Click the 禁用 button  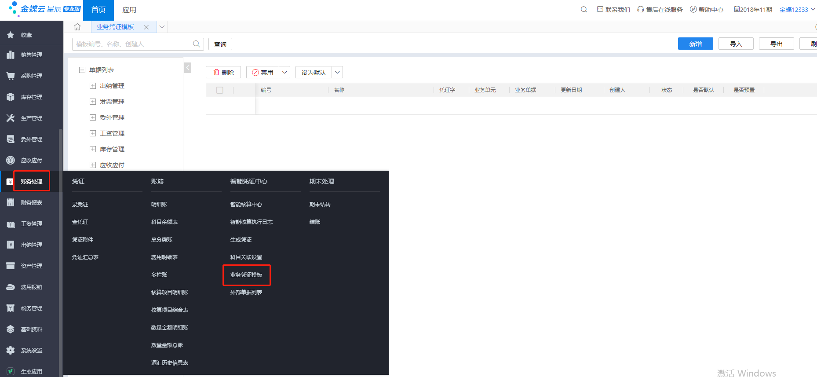pos(263,72)
